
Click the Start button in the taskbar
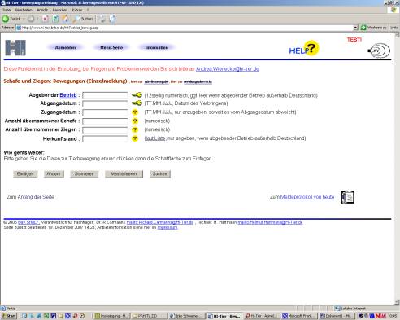[9, 316]
